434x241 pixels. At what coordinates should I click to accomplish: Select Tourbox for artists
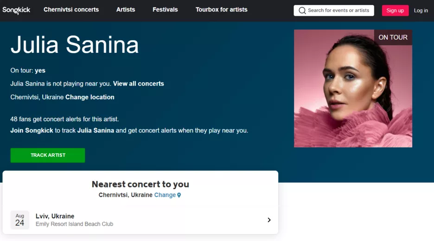(221, 10)
